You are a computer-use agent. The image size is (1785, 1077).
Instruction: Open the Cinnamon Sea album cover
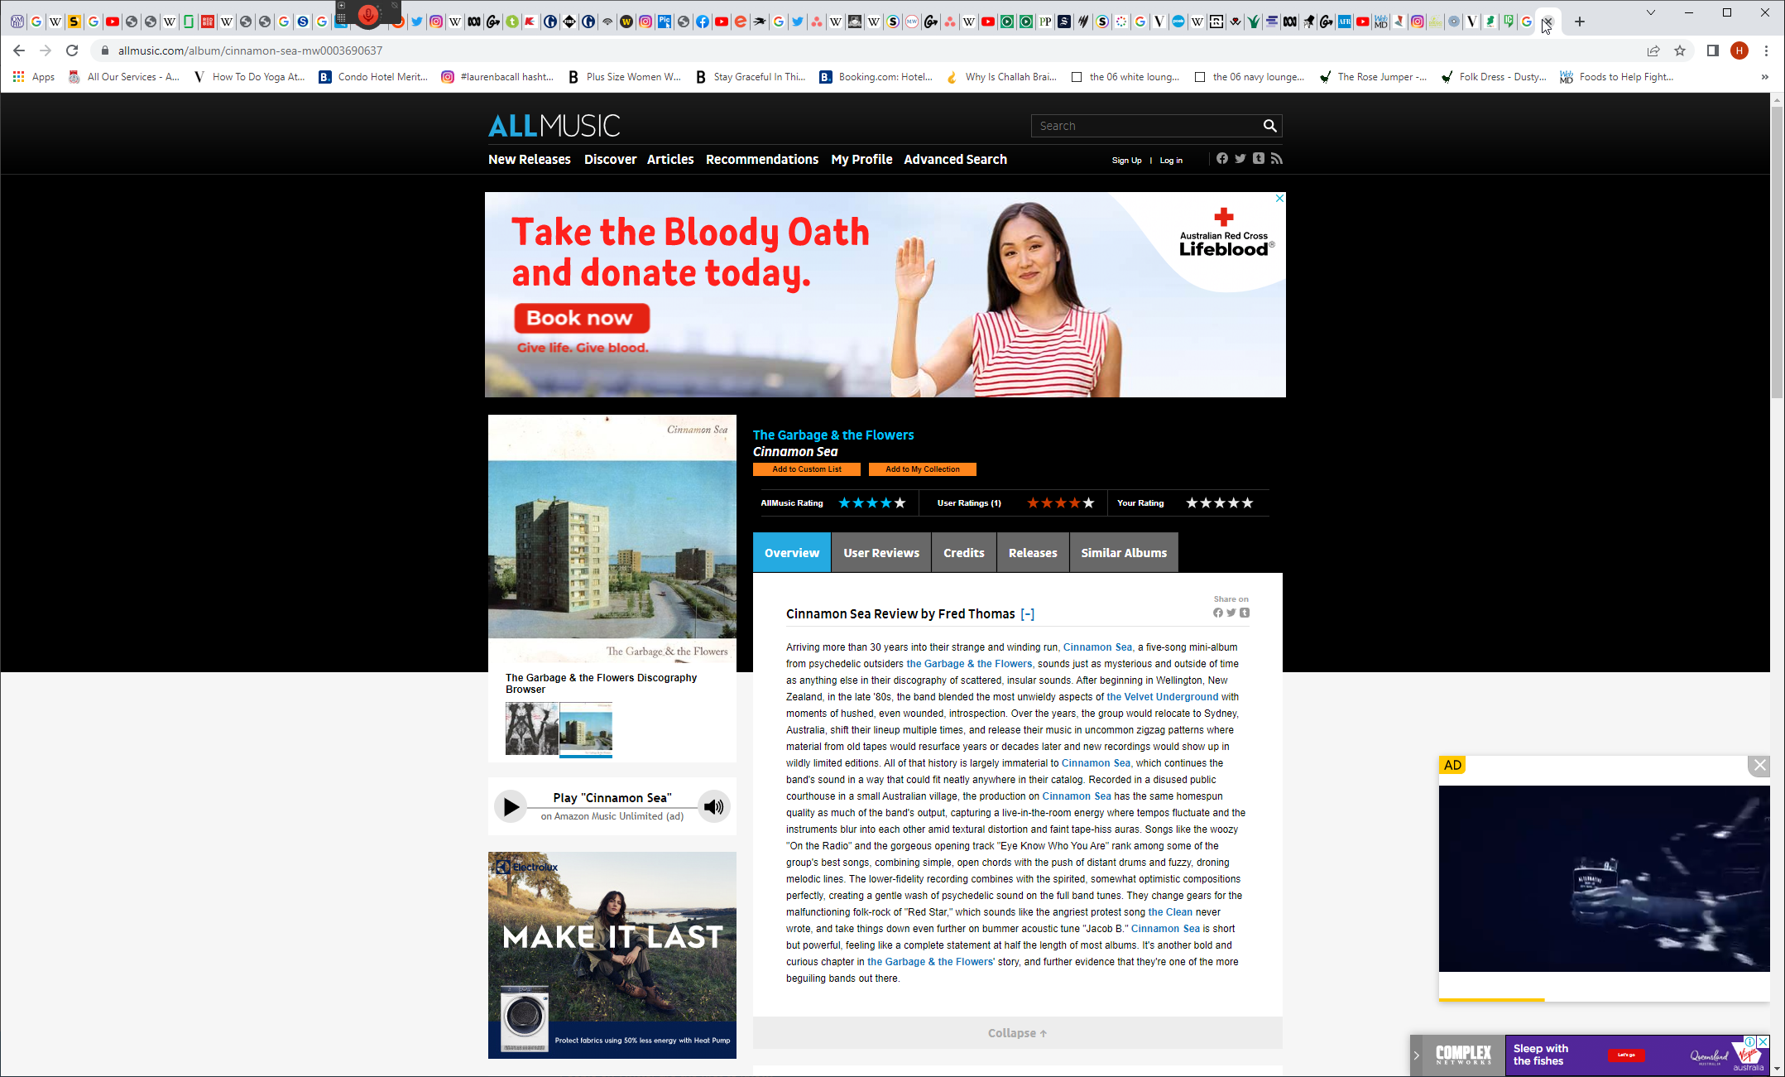612,538
